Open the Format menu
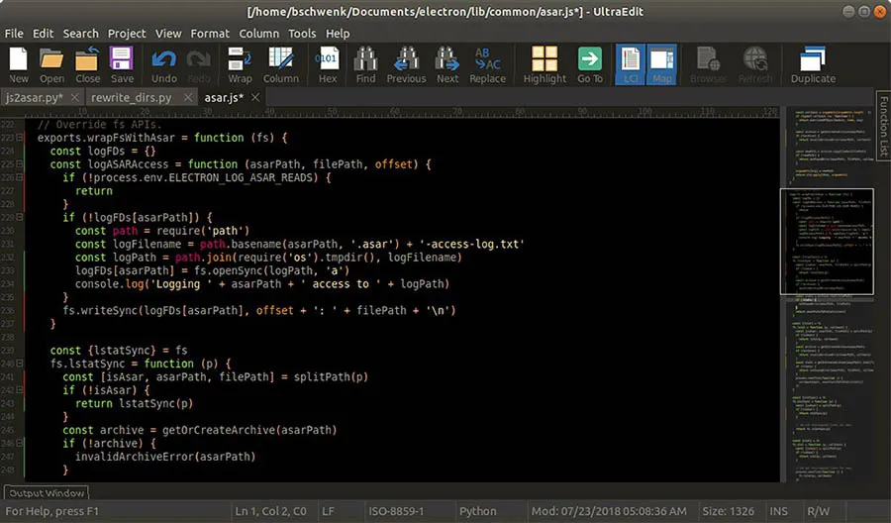 click(x=210, y=33)
